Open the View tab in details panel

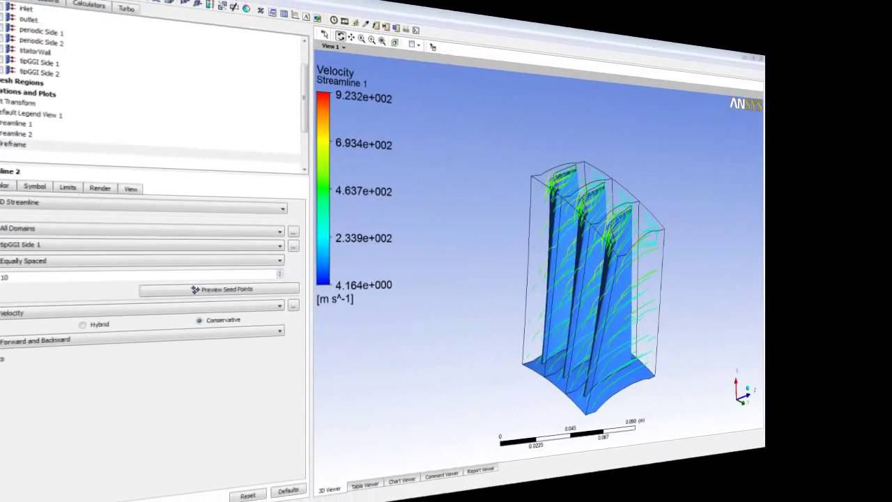pos(130,189)
